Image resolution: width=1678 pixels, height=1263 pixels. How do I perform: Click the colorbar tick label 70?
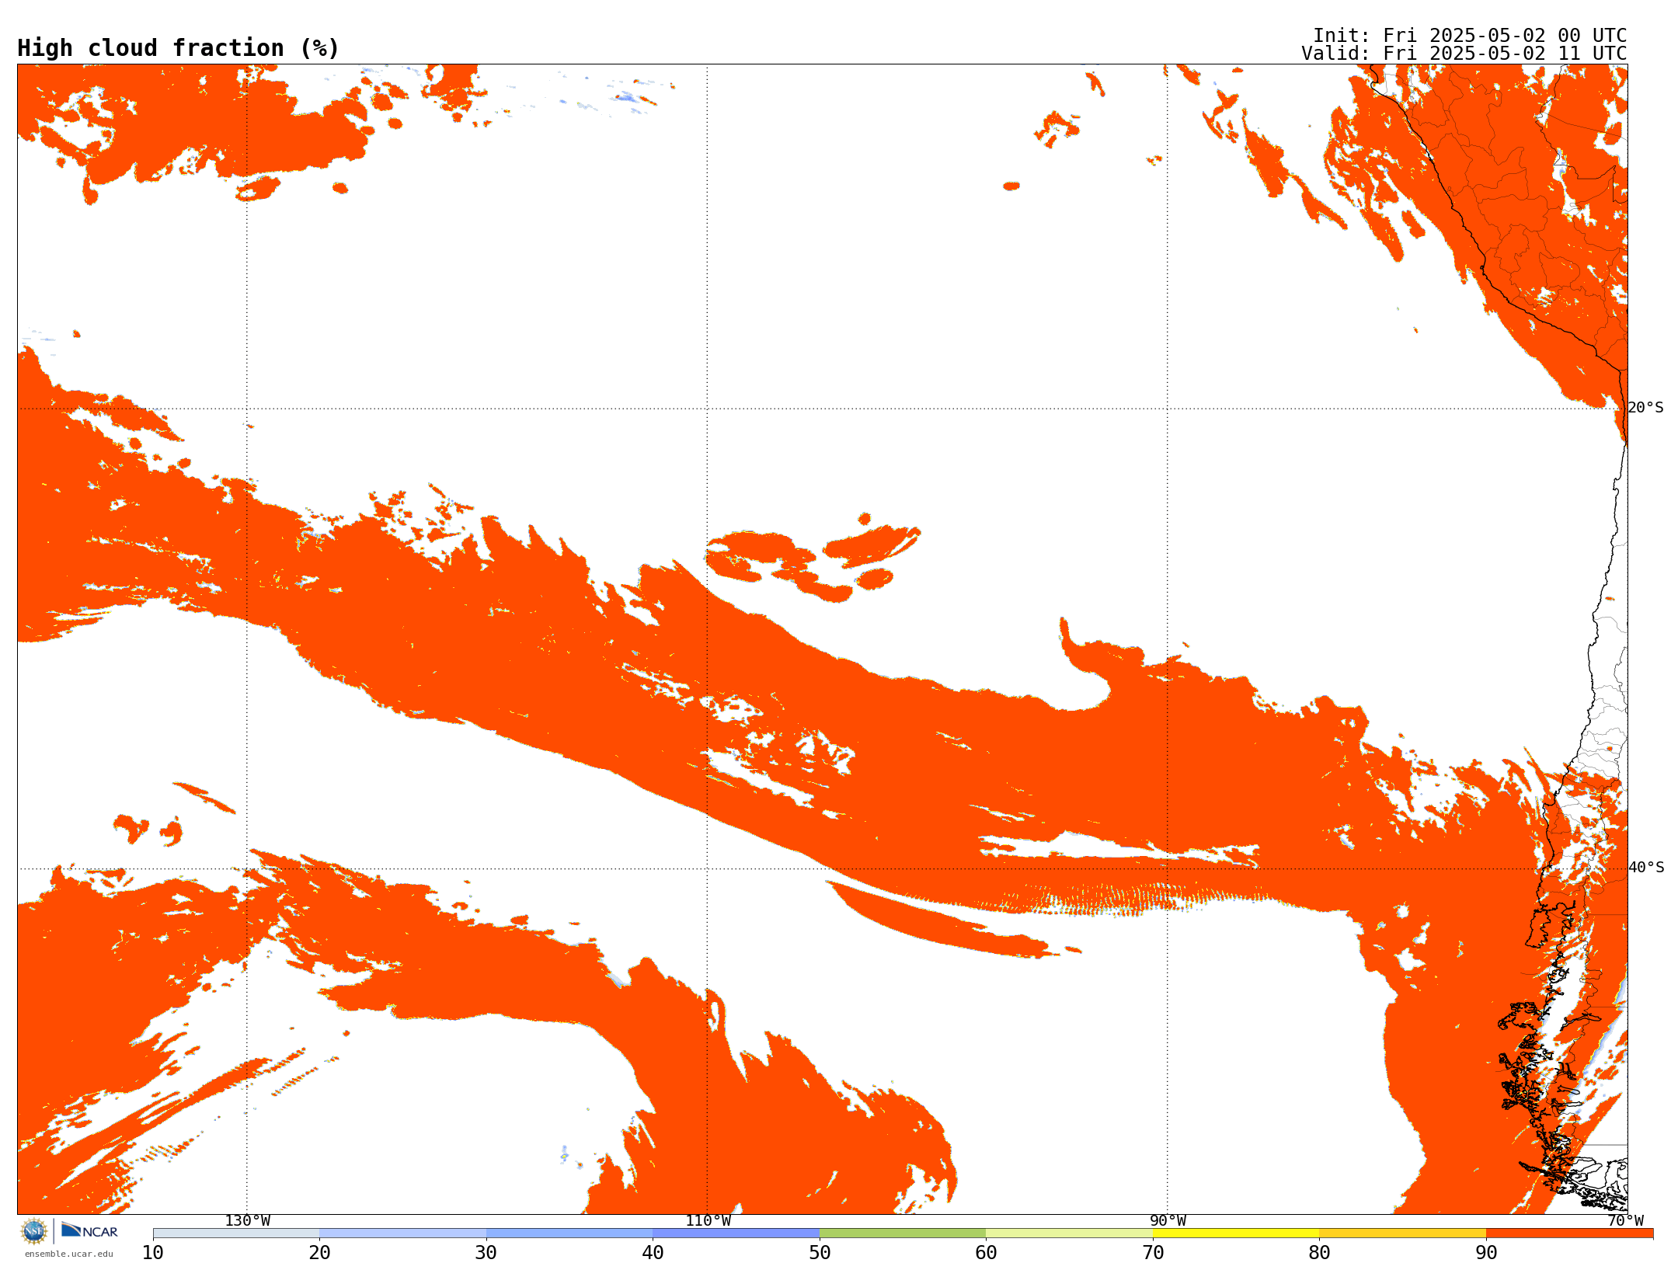[x=1153, y=1253]
